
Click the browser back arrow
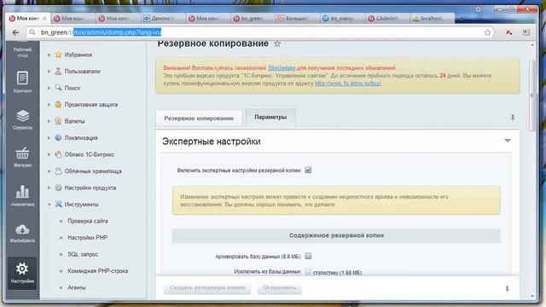tap(15, 32)
